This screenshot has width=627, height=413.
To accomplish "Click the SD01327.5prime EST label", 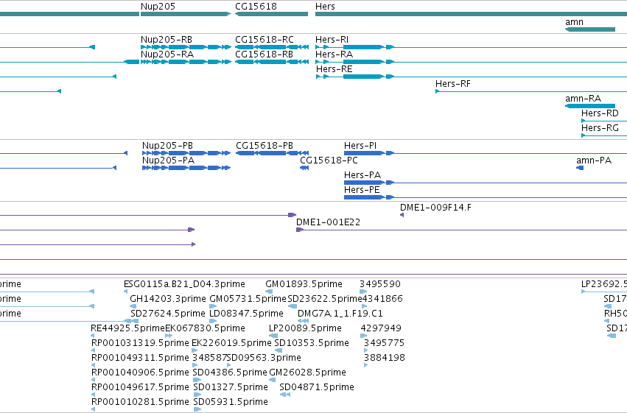I will point(231,388).
